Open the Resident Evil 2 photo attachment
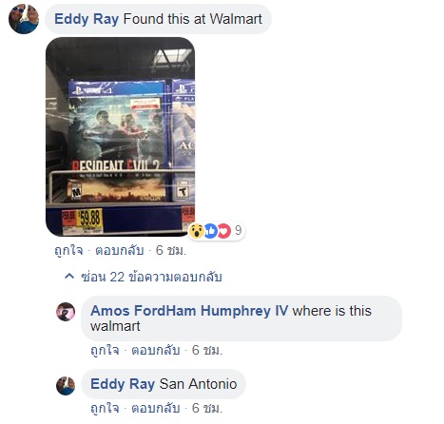Image resolution: width=444 pixels, height=424 pixels. [121, 137]
